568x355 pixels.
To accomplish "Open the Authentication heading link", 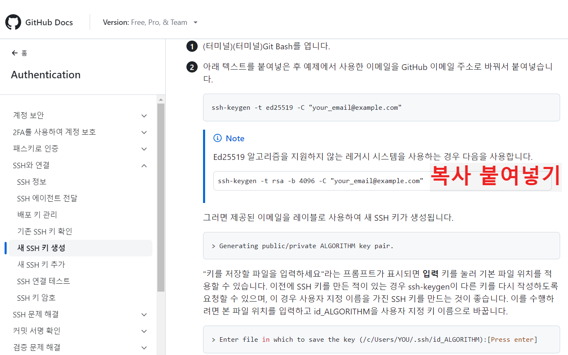I will [46, 75].
